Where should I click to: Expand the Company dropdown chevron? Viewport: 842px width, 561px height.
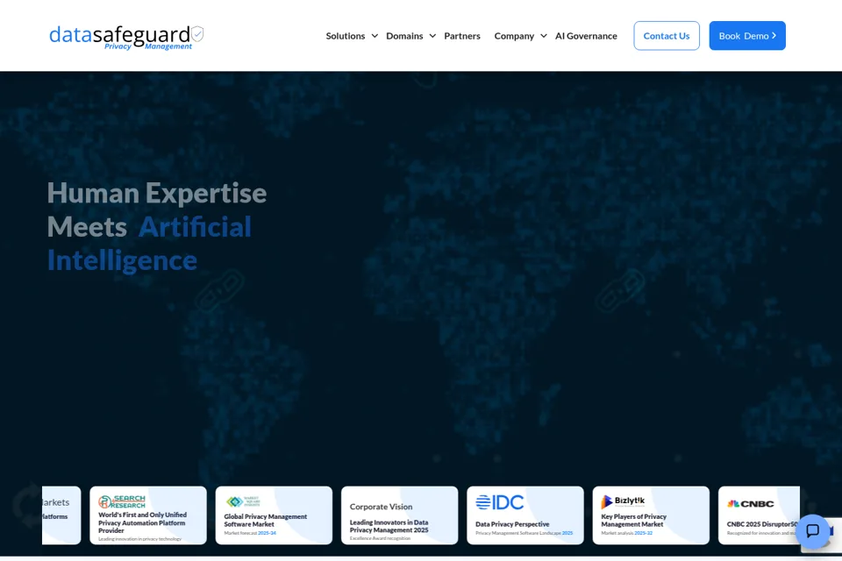(544, 36)
